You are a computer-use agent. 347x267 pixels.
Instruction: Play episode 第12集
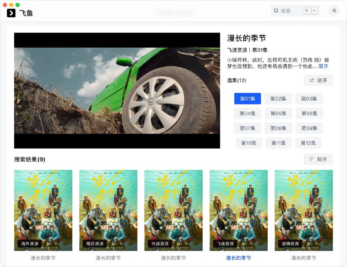pos(309,142)
